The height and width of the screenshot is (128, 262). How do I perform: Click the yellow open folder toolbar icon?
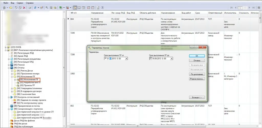click(11, 8)
